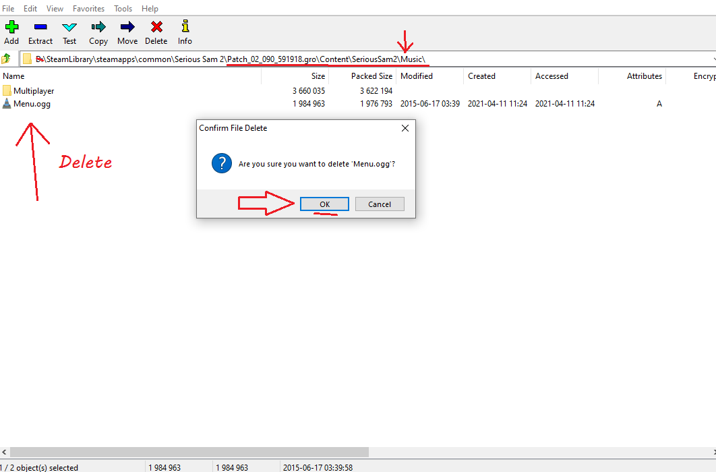Select the Menu.ogg file
The height and width of the screenshot is (472, 716).
[32, 104]
